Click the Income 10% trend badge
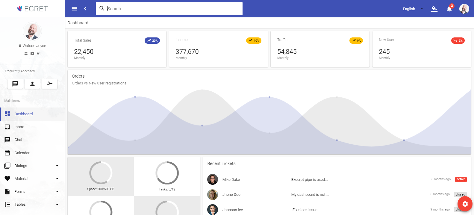This screenshot has width=474, height=215. tap(254, 40)
